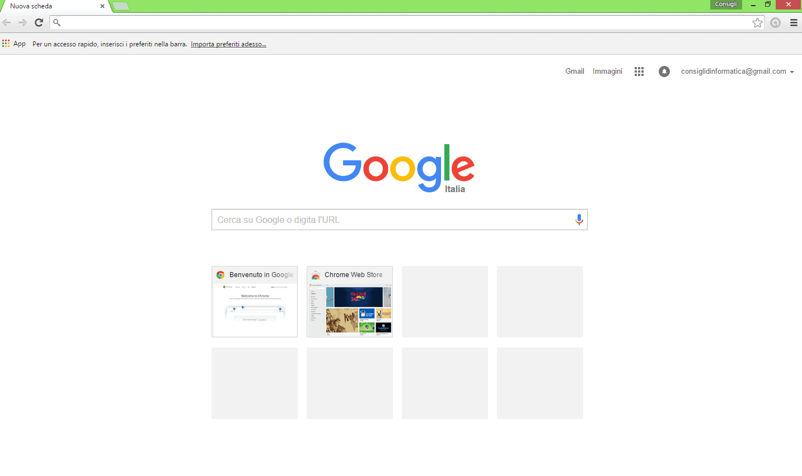The height and width of the screenshot is (476, 802).
Task: Open Immagini link
Action: click(x=607, y=72)
